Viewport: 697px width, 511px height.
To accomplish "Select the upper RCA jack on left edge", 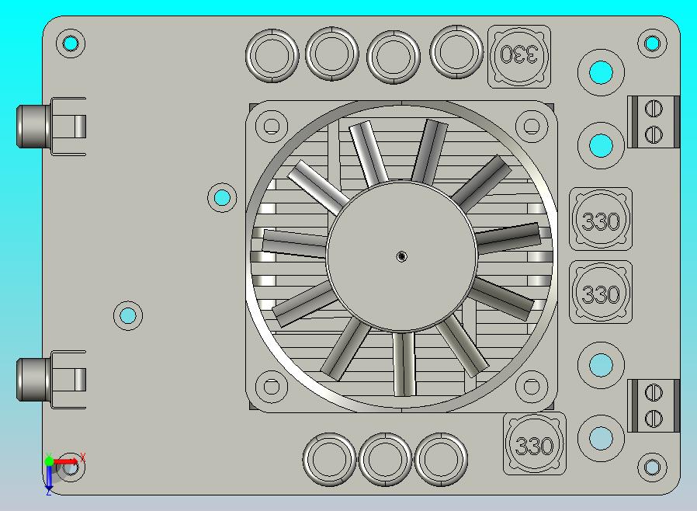I will click(51, 127).
